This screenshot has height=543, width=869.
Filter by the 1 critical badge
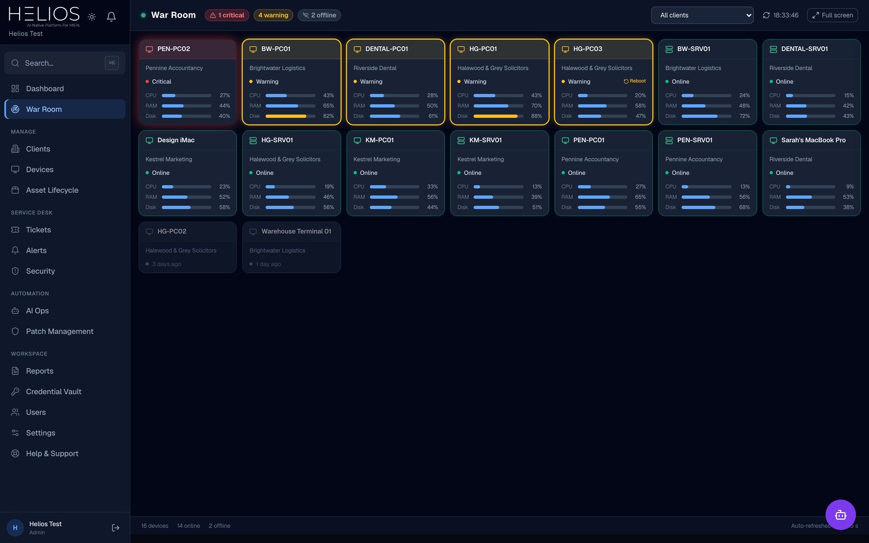coord(227,15)
